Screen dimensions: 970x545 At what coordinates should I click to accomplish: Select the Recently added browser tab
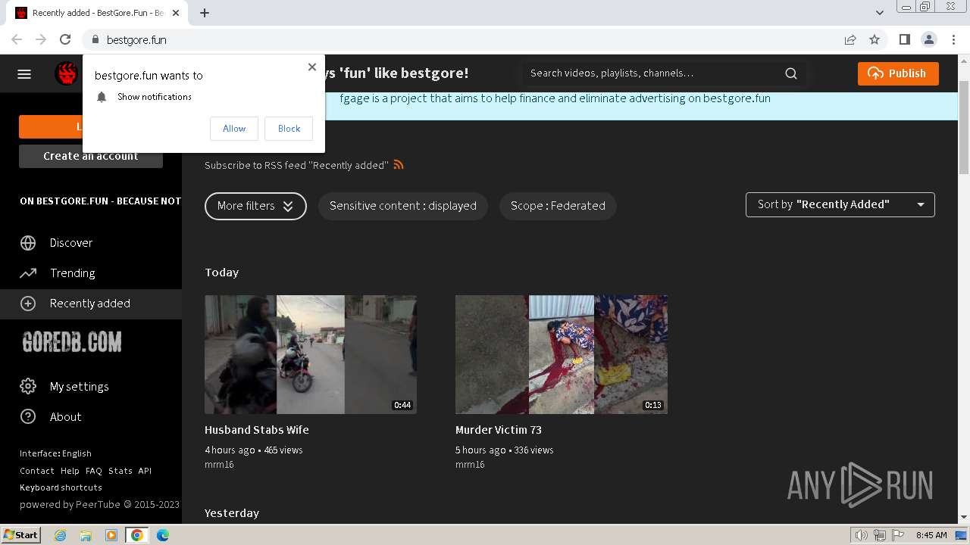tap(96, 13)
